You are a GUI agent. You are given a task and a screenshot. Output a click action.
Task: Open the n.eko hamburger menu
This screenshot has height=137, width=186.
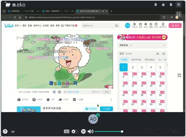click(178, 5)
